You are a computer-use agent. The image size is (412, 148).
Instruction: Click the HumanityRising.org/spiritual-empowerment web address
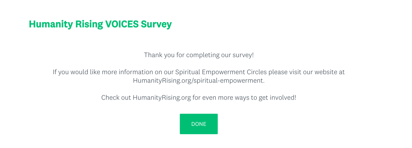point(198,81)
